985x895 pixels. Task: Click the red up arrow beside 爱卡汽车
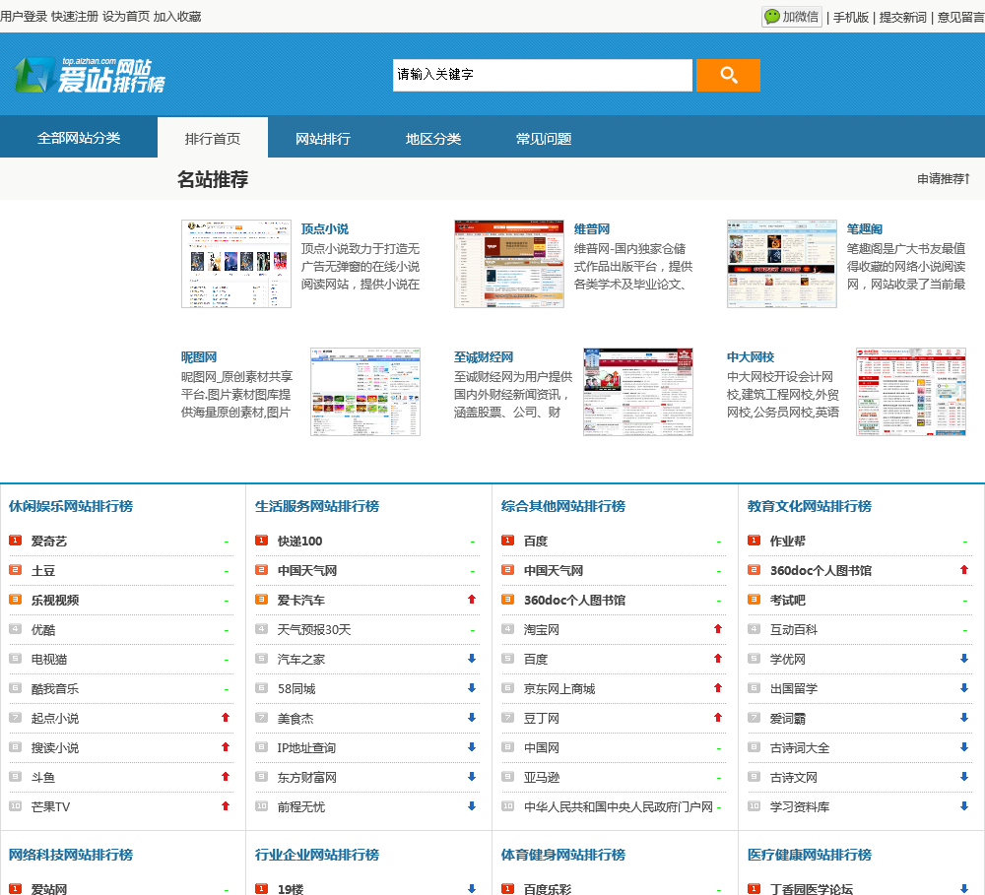[472, 600]
